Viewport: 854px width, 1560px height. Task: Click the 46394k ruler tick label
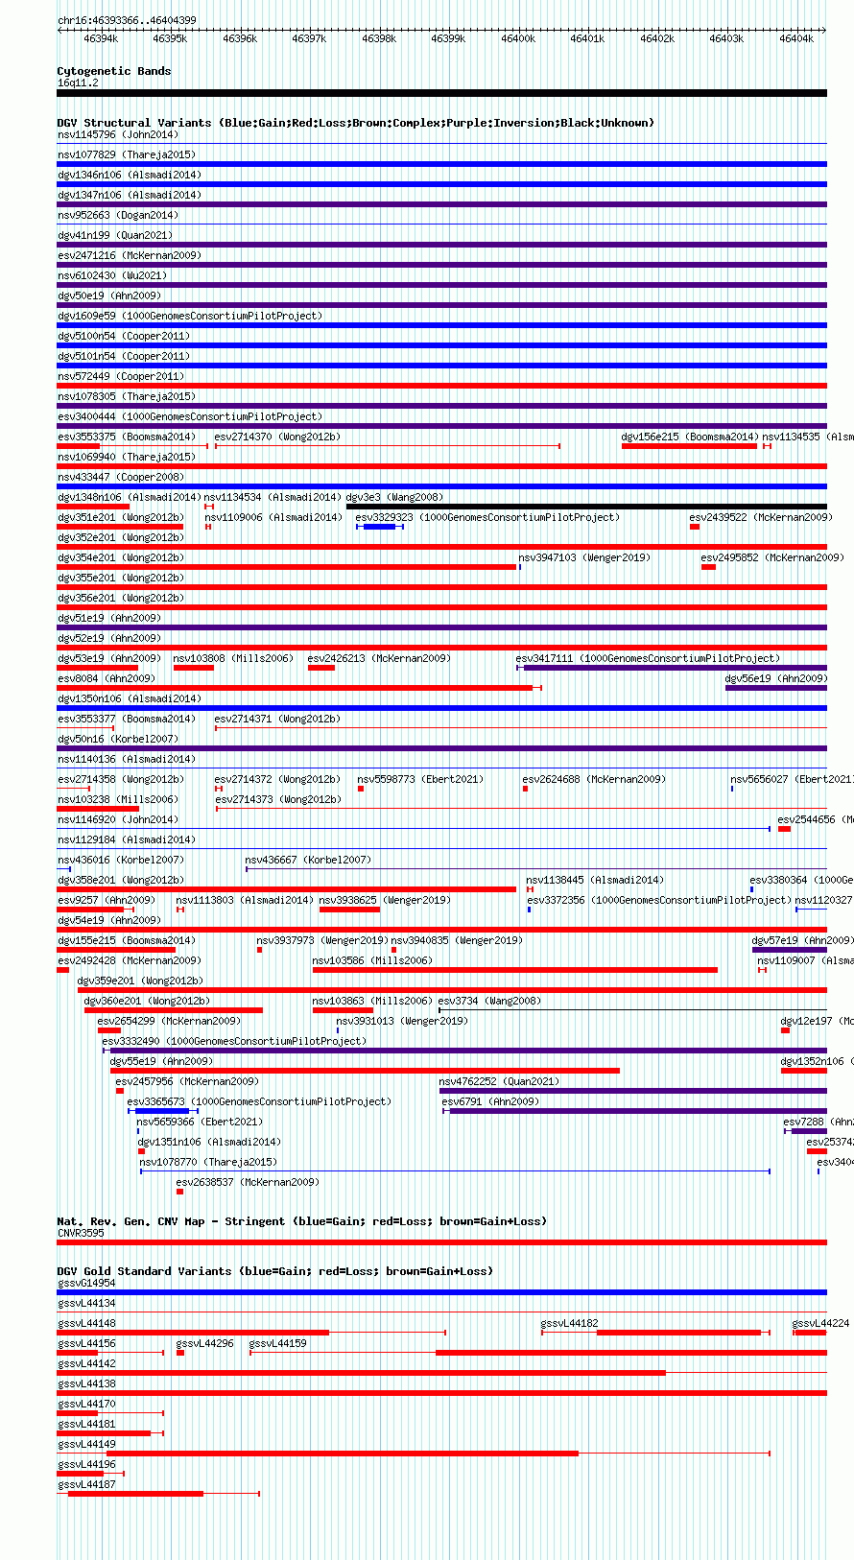tap(101, 38)
